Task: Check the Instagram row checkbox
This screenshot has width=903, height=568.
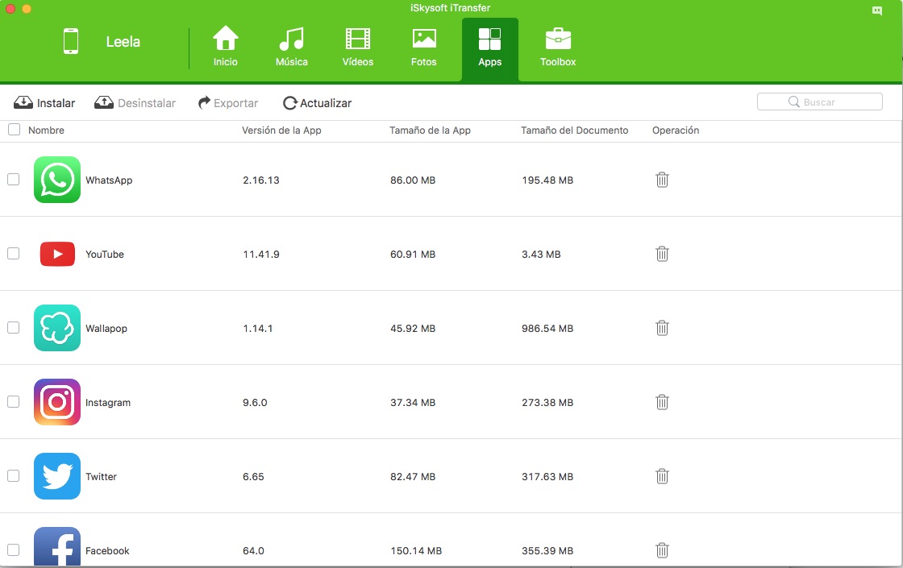Action: 13,402
